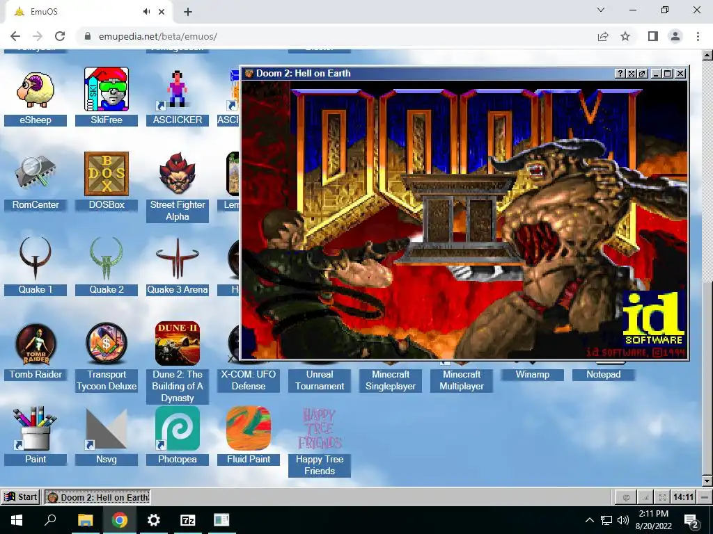Viewport: 713px width, 534px height.
Task: Toggle the Chrome side panel
Action: pyautogui.click(x=653, y=36)
